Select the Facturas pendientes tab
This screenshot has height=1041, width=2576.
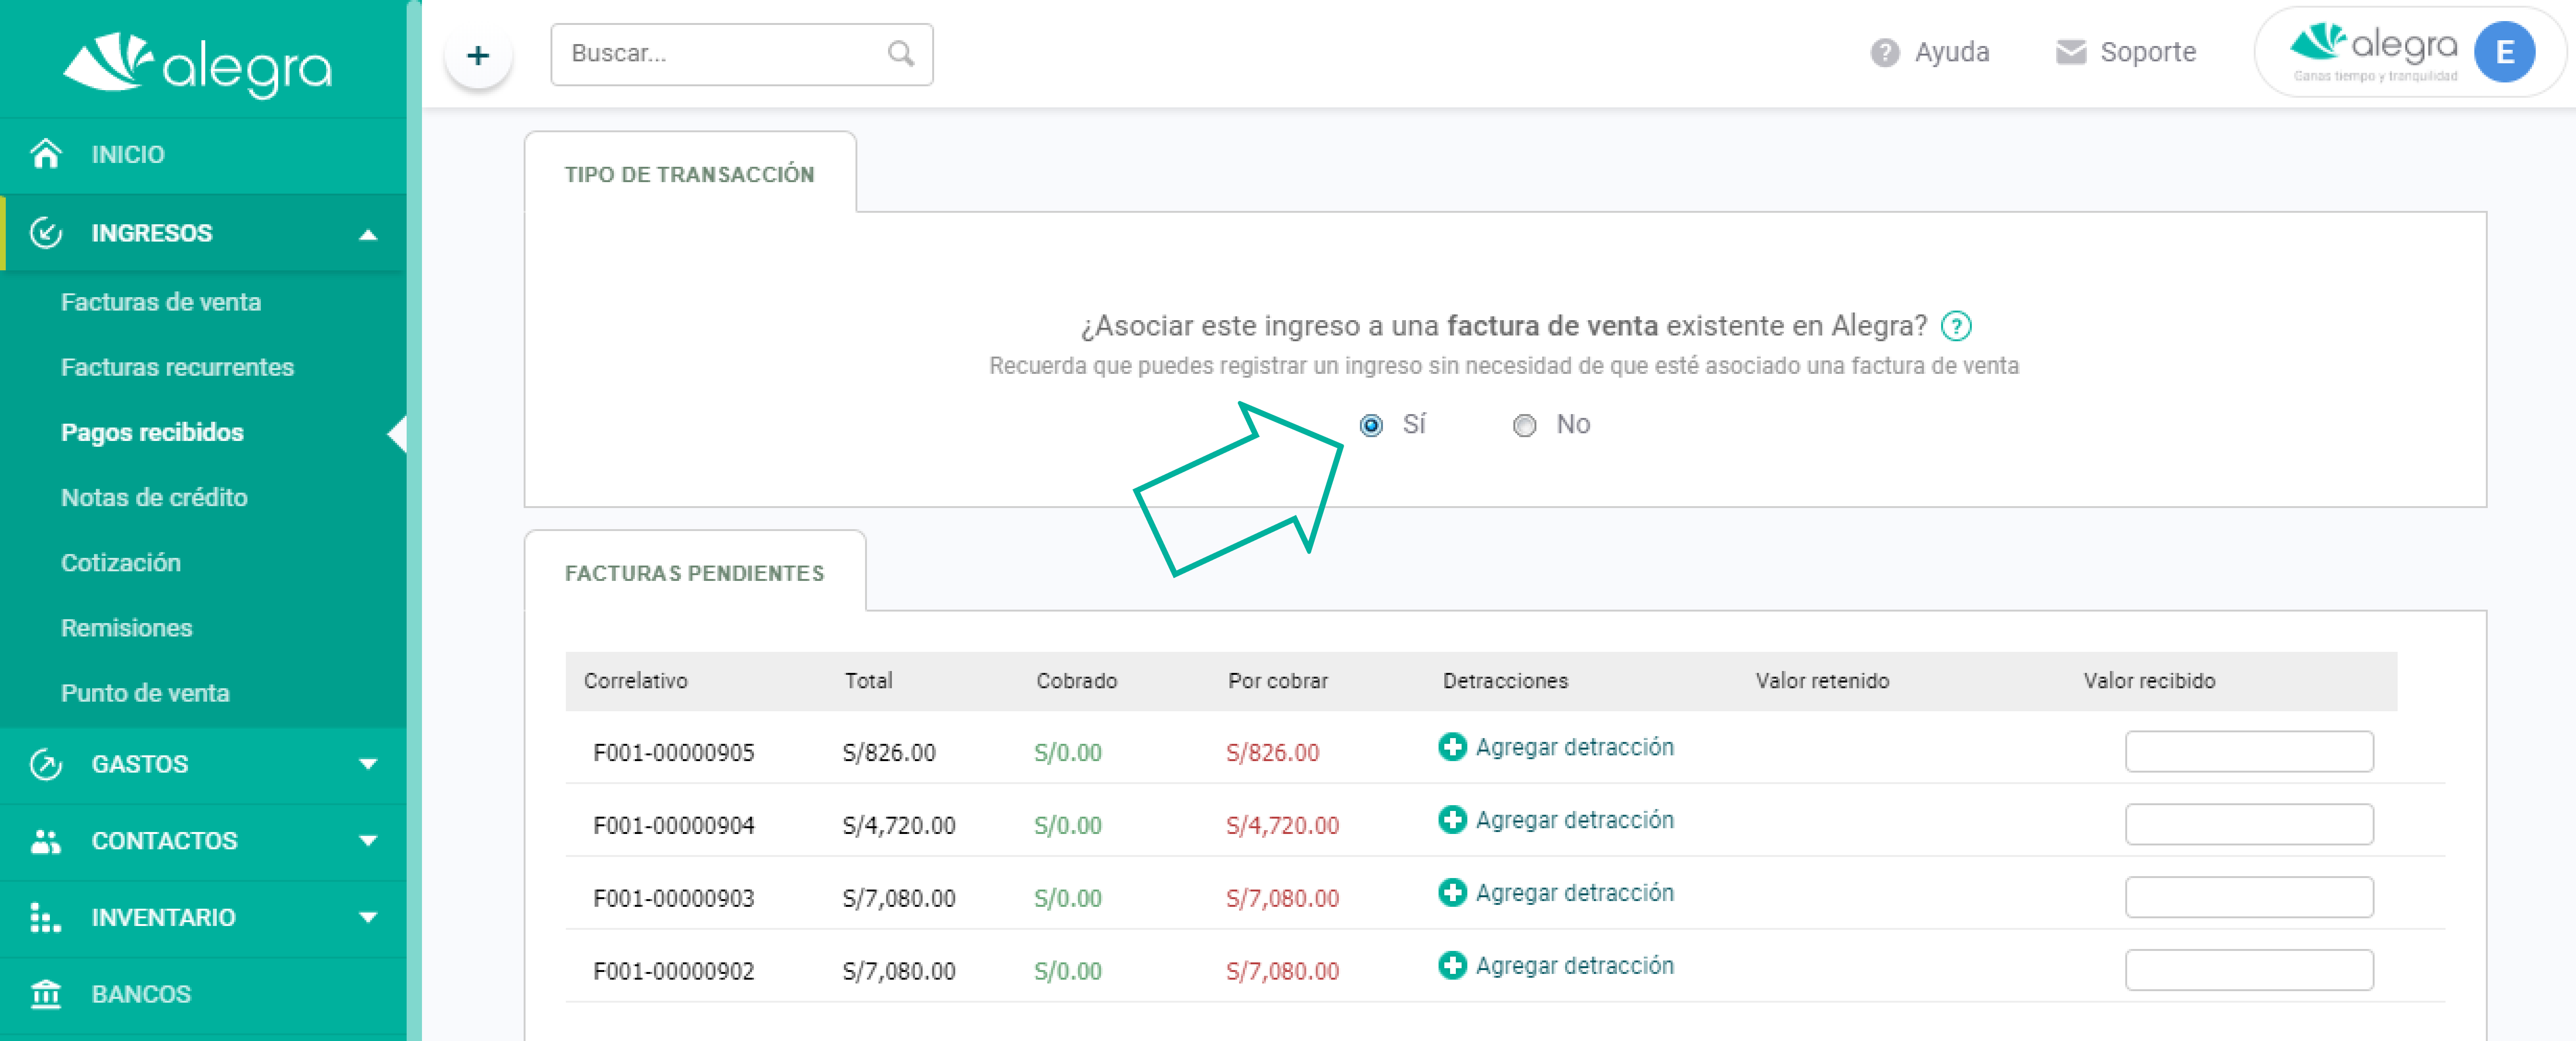click(x=695, y=572)
